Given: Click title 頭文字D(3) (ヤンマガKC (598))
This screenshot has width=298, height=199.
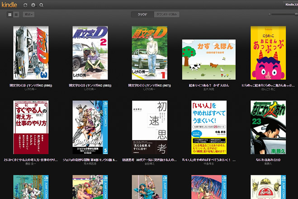Looking at the screenshot, I should (31, 86).
